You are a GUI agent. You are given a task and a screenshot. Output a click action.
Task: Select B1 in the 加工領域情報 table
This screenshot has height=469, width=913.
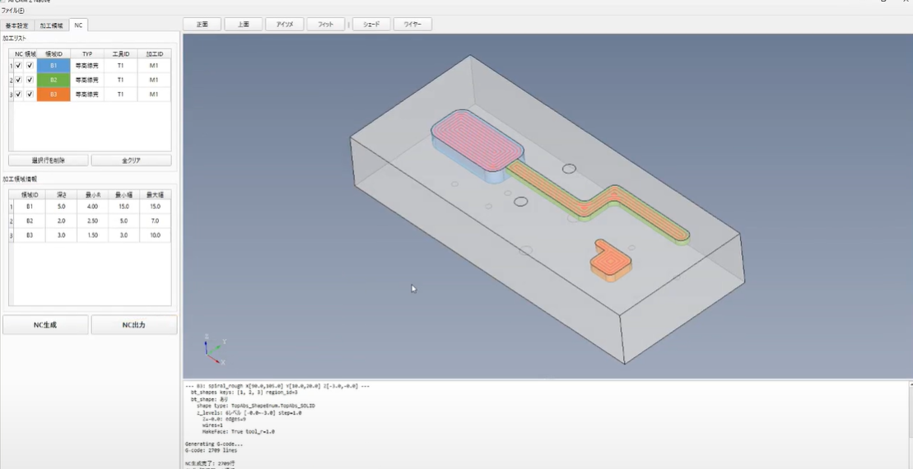point(30,207)
